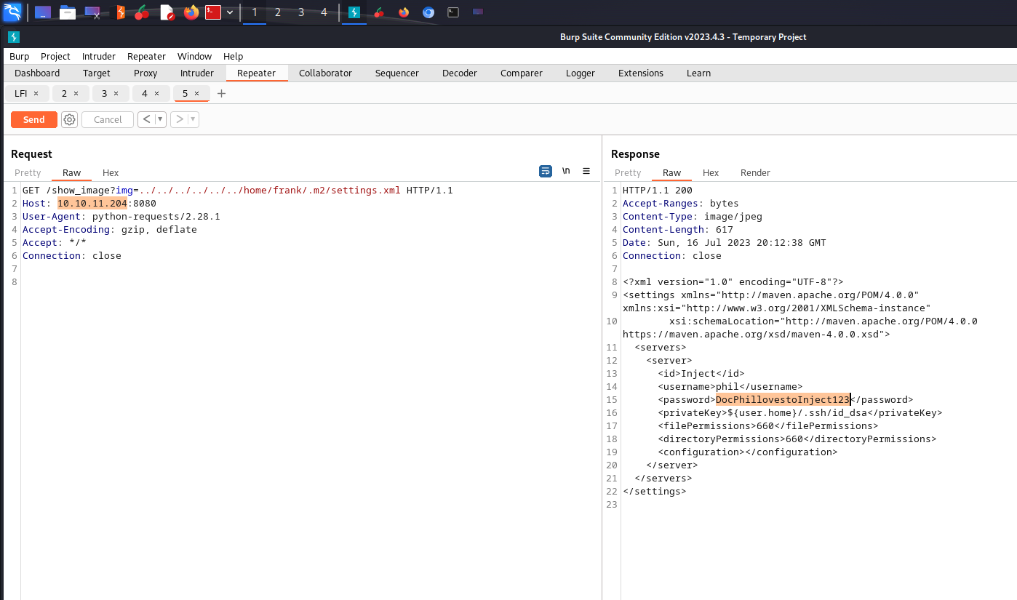This screenshot has height=600, width=1017.
Task: Send the HTTP request
Action: coord(34,119)
